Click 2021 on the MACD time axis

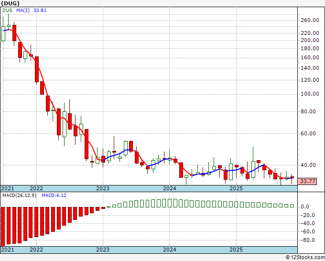(x=8, y=250)
